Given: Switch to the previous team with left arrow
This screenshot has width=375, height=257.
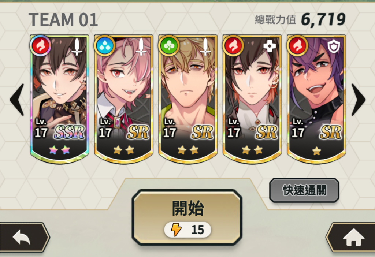Looking at the screenshot, I should [17, 100].
